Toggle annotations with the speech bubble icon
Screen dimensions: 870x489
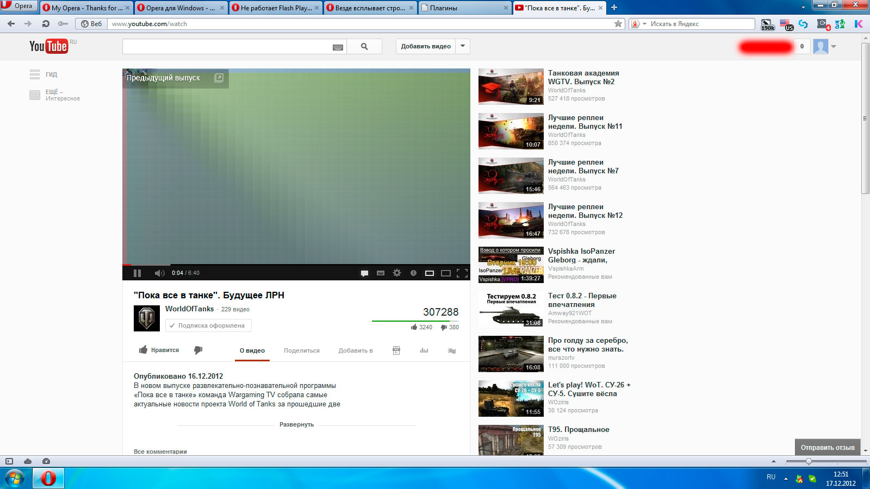[364, 273]
